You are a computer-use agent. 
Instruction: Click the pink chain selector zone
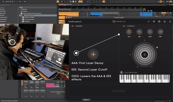50,85
